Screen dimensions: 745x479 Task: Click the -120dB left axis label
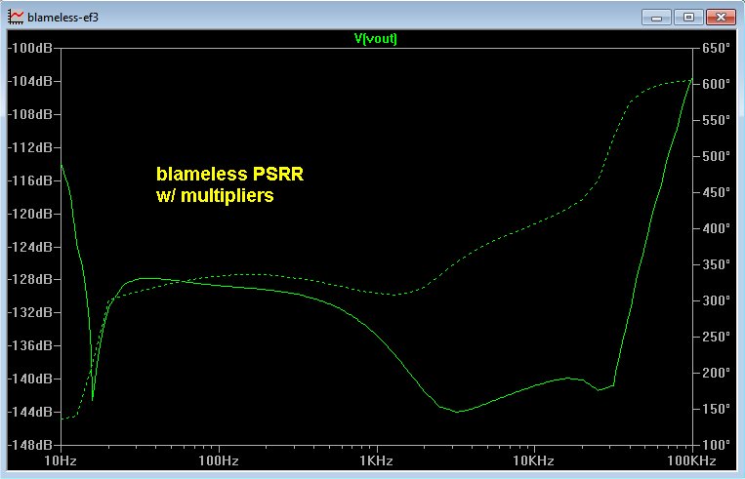point(30,214)
